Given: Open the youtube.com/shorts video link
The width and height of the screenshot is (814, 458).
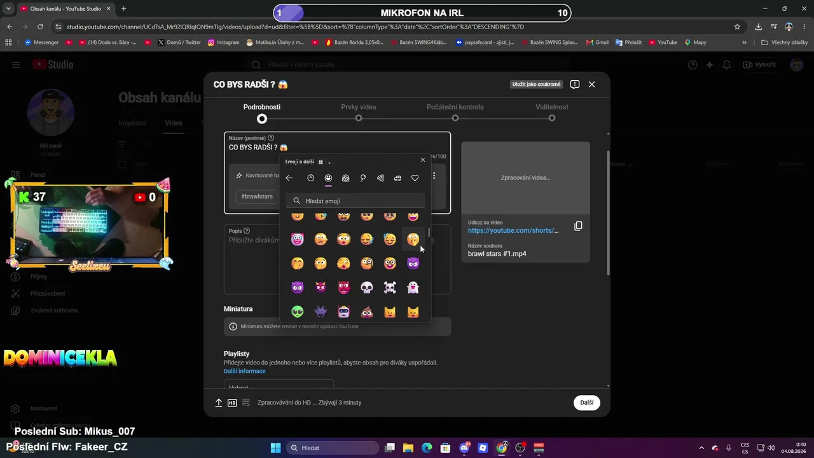Looking at the screenshot, I should pyautogui.click(x=513, y=231).
